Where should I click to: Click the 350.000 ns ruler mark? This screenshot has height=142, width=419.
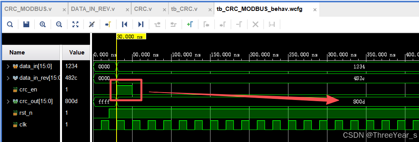(x=381, y=55)
